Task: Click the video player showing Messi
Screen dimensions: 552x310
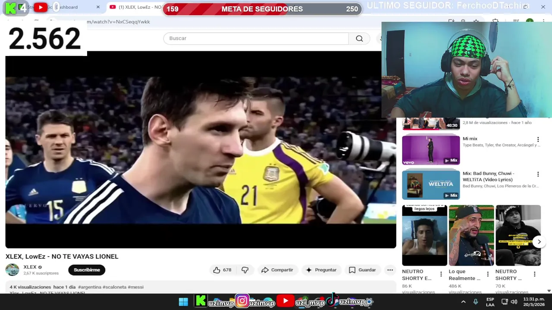Action: (x=201, y=150)
